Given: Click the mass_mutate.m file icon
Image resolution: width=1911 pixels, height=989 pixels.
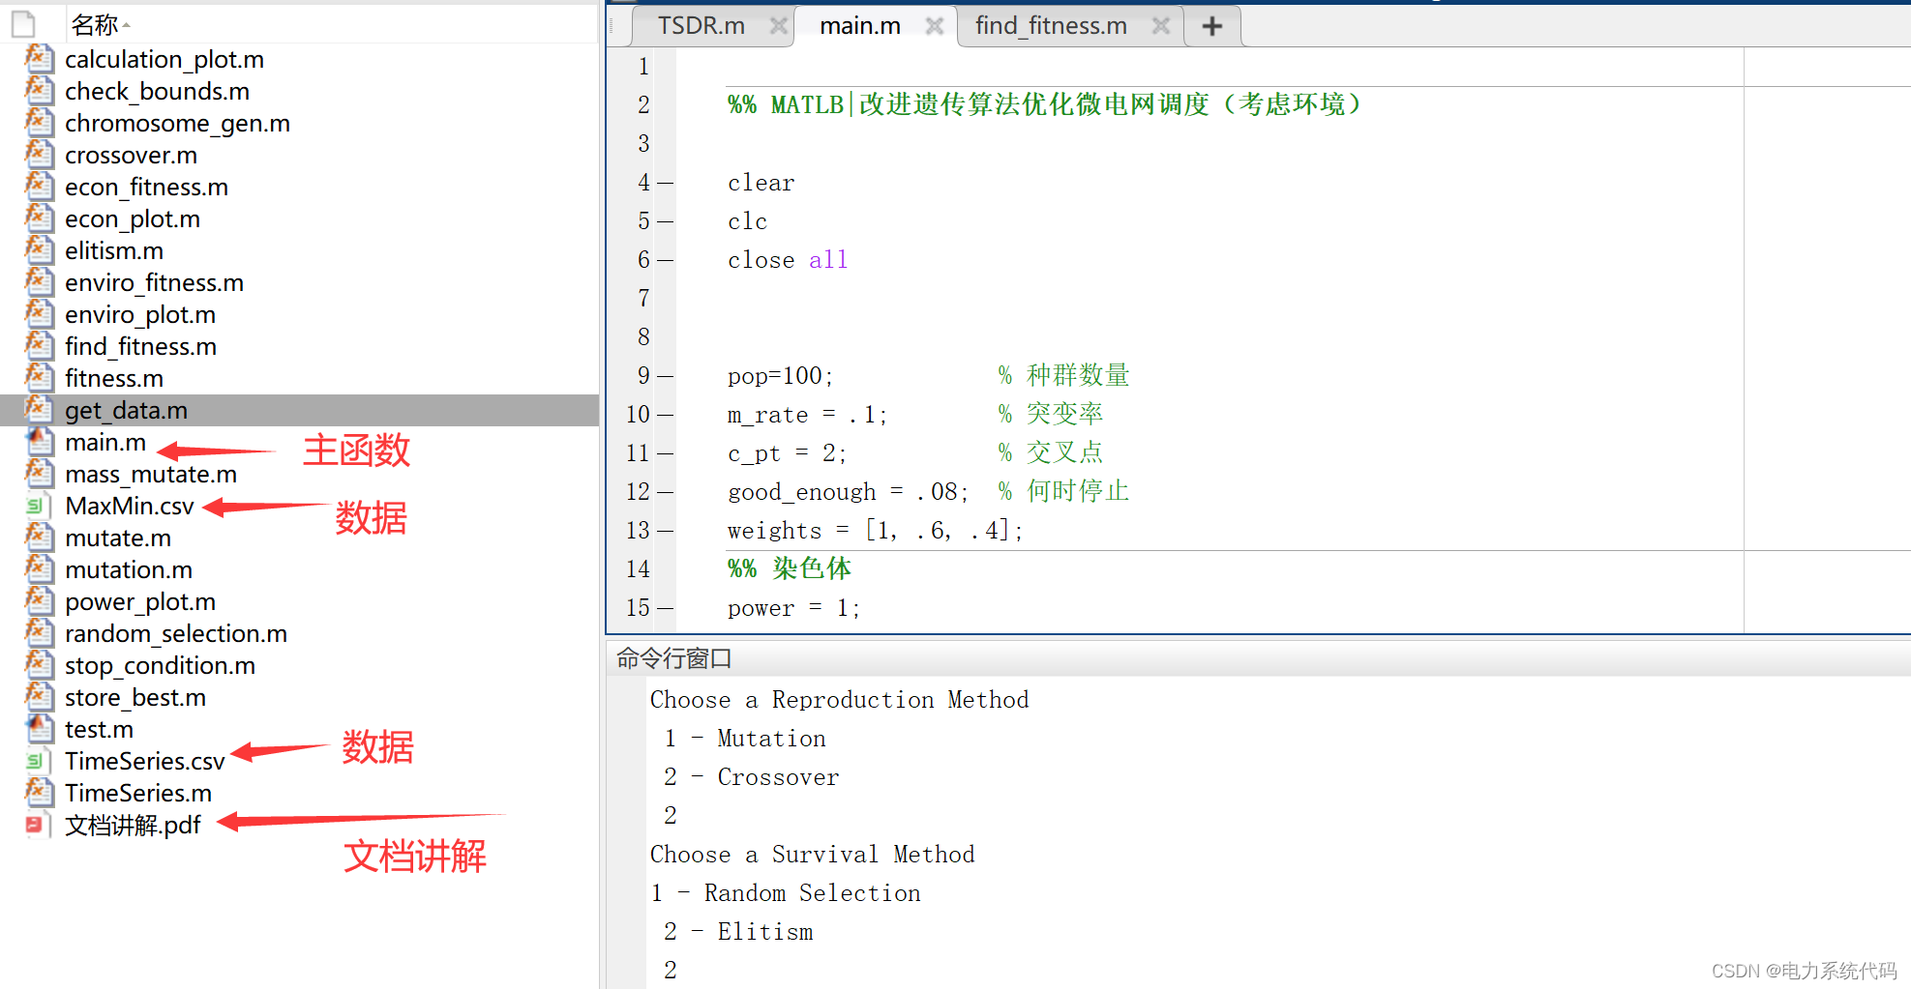Looking at the screenshot, I should (x=39, y=474).
